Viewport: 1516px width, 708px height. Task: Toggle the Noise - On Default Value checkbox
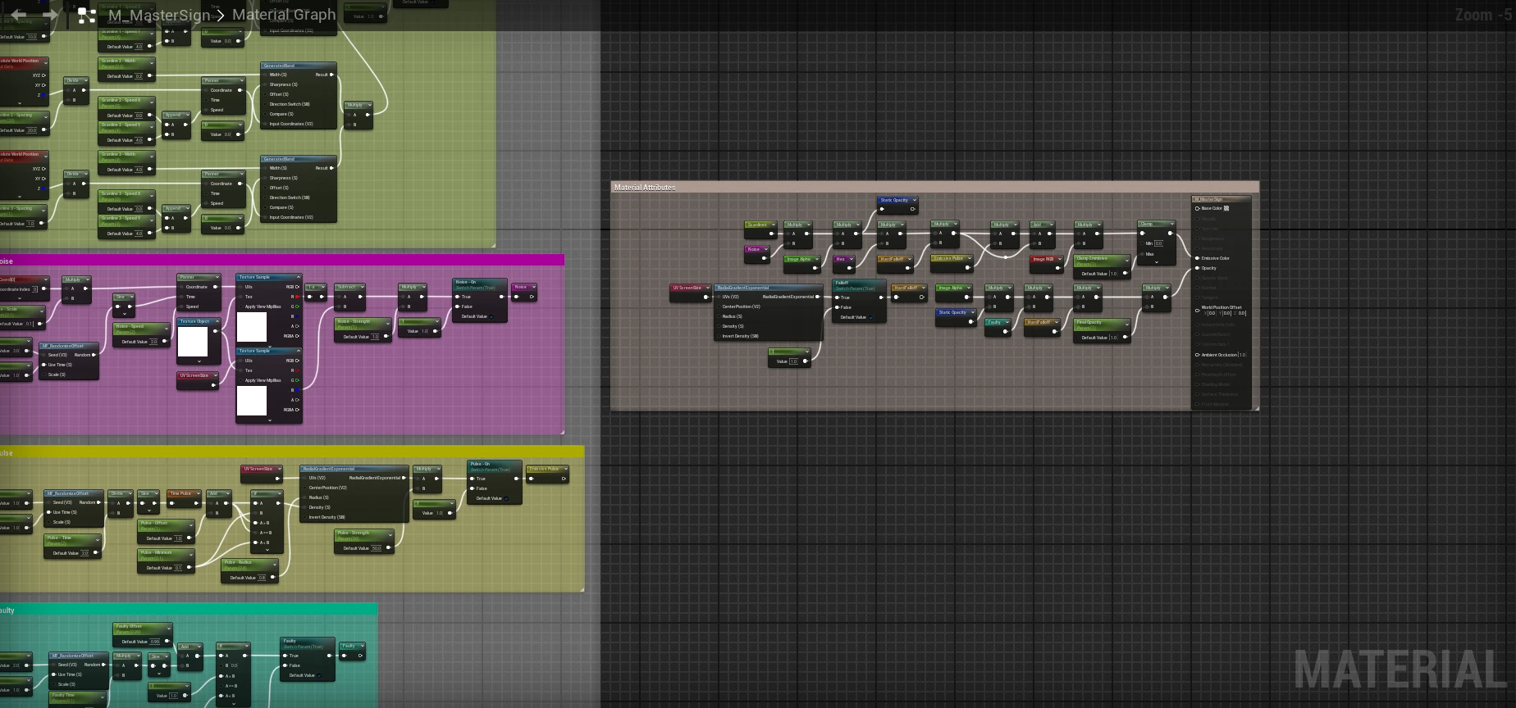(x=492, y=316)
